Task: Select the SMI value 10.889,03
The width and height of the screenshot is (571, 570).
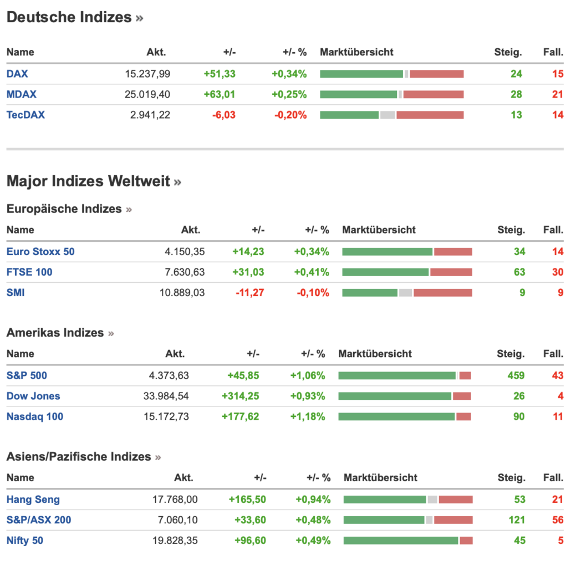Action: [182, 292]
